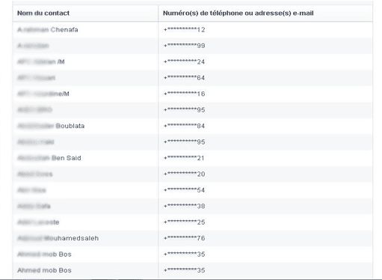The width and height of the screenshot is (382, 280).
Task: Click the phone number ending in 99
Action: 185,46
